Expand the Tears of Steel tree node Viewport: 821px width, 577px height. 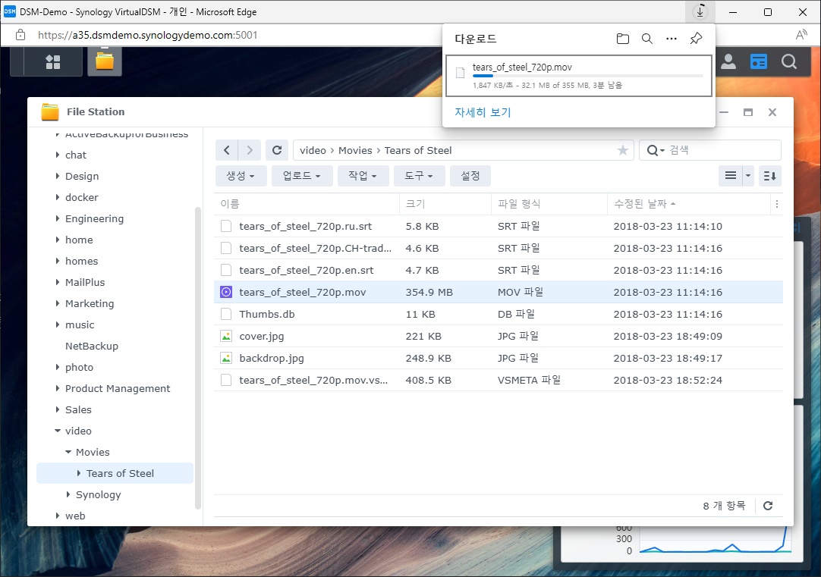click(79, 473)
